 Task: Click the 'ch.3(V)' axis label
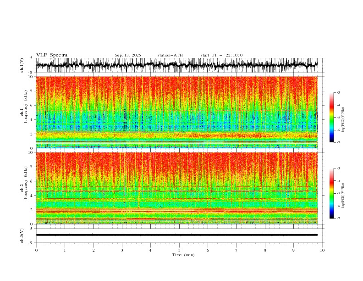click(22, 236)
